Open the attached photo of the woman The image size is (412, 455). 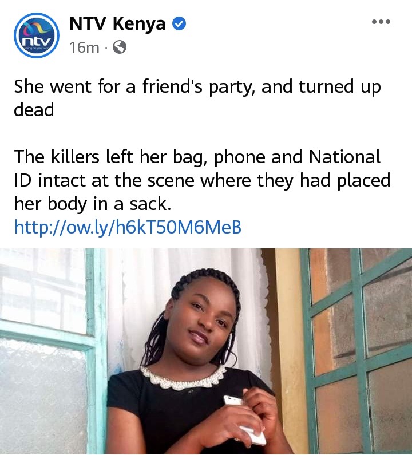[x=206, y=351]
